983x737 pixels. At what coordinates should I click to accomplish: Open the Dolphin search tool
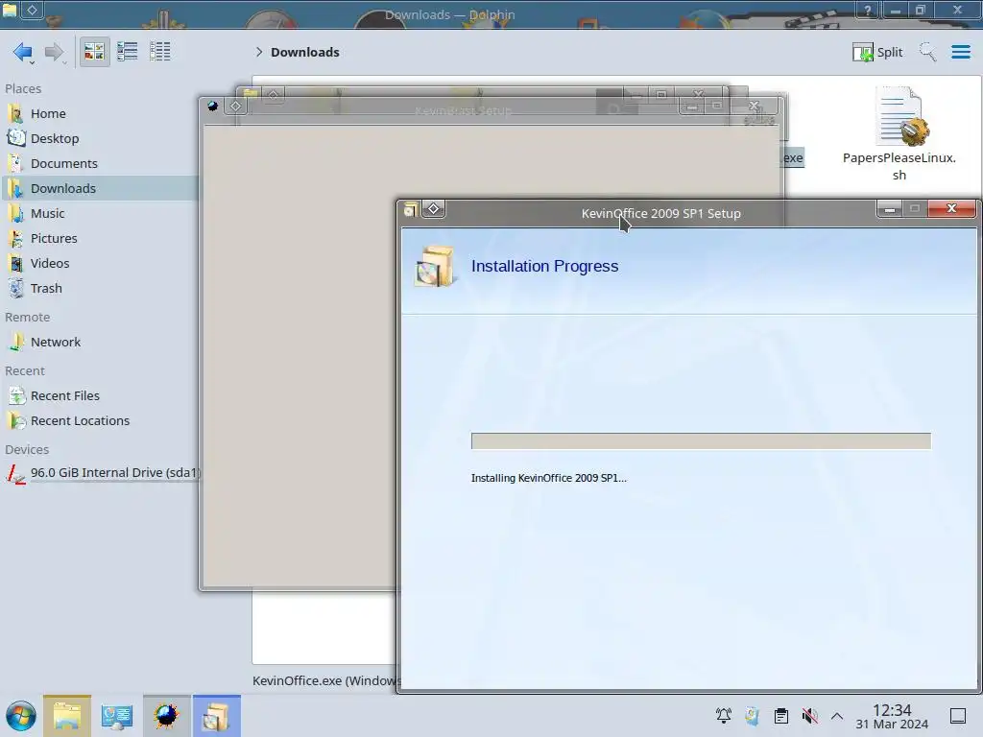(x=927, y=52)
